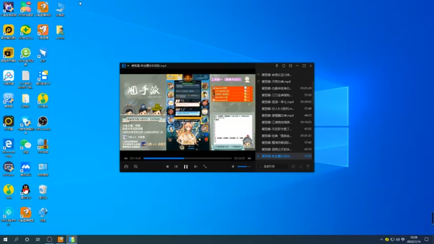Viewport: 434px width, 244px height.
Task: Open the QQ Music desktop shortcut
Action: (x=43, y=100)
